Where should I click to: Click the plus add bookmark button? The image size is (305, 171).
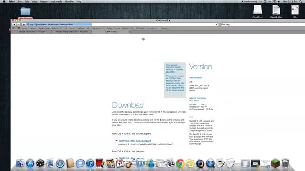pos(24,24)
